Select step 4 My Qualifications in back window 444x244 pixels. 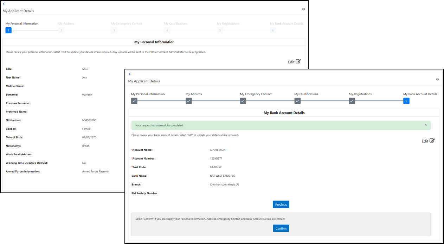(x=167, y=30)
